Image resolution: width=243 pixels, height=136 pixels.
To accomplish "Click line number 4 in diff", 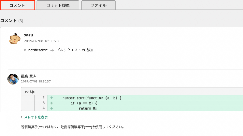I will (x=43, y=108).
